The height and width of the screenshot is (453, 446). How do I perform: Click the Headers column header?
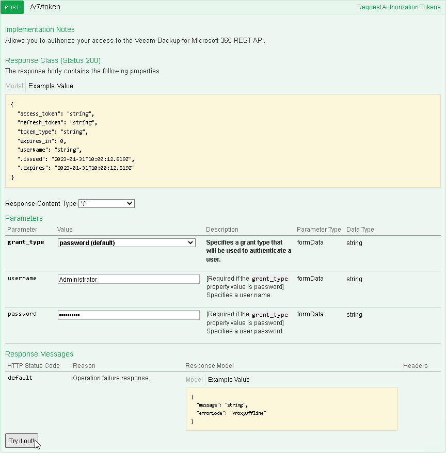pyautogui.click(x=416, y=366)
